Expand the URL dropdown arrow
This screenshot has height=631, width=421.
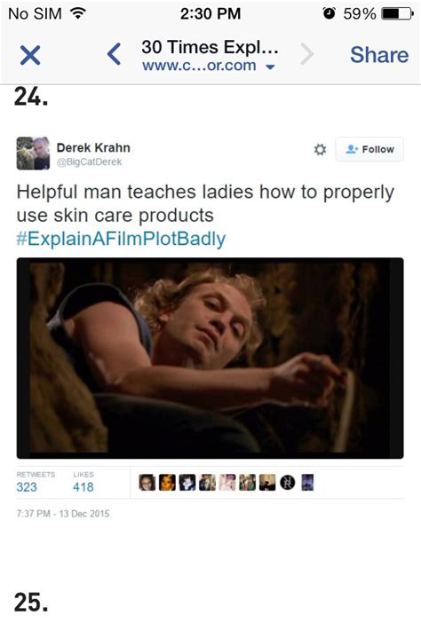270,67
